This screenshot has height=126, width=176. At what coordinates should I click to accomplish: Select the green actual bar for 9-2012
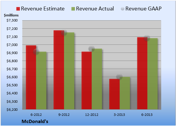pos(69,71)
